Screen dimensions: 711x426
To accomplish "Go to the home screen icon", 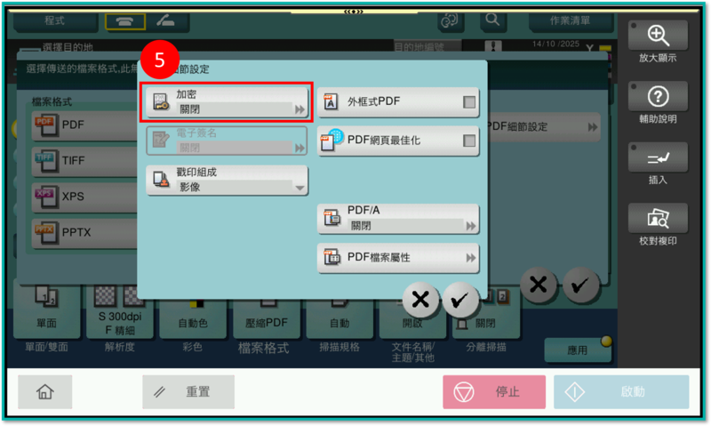I will [45, 392].
